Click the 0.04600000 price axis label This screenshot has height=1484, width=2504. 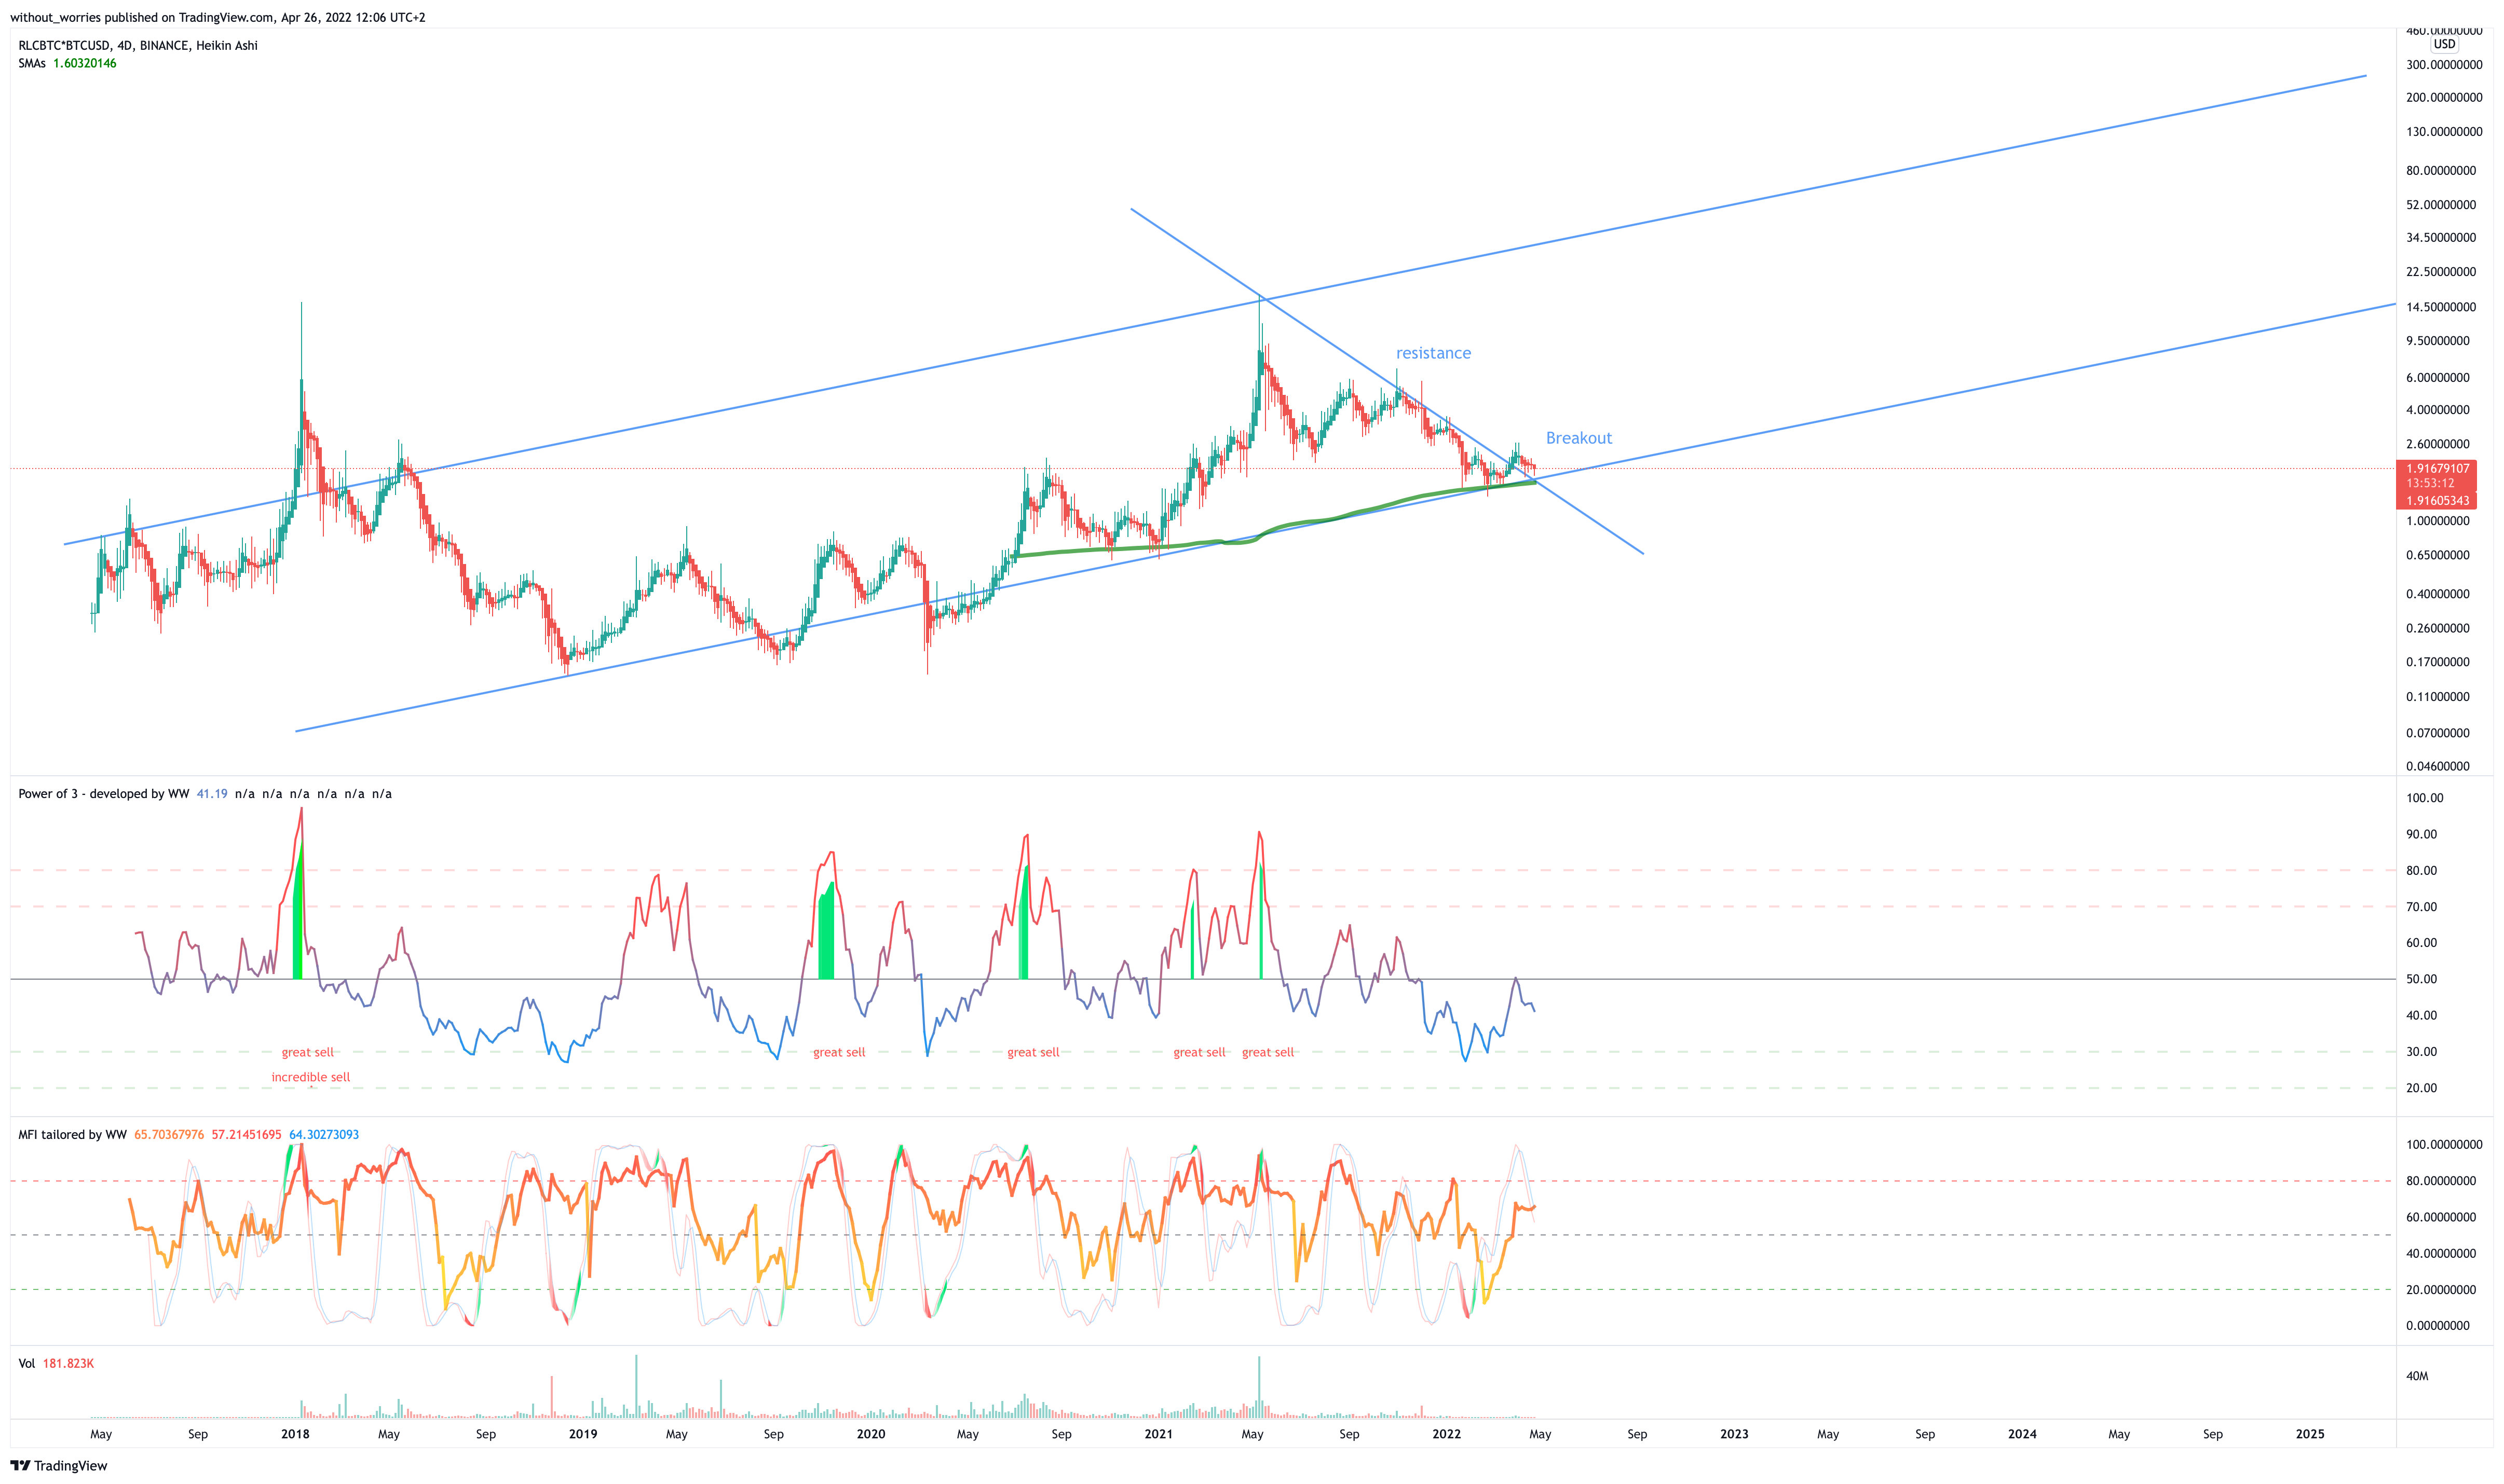pos(2438,767)
